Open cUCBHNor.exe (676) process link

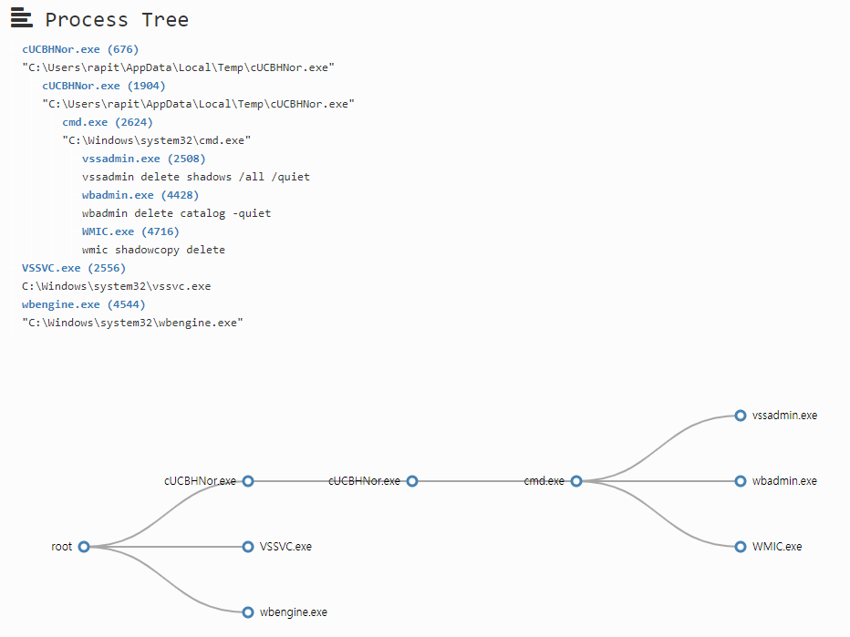click(x=80, y=49)
